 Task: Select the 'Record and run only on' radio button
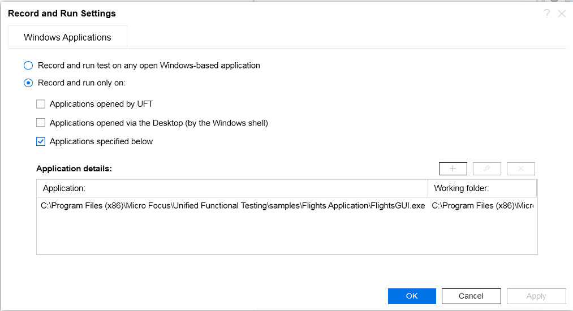[28, 83]
